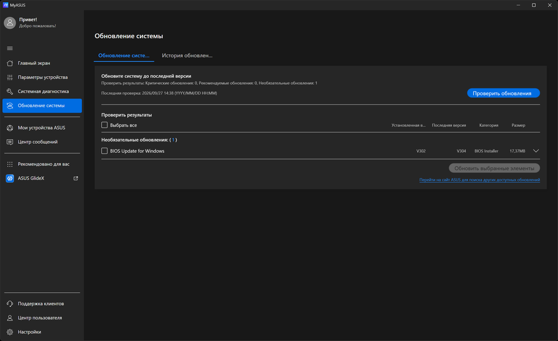Click the wrench icon for Системная диагностика
This screenshot has height=341, width=558.
[10, 92]
